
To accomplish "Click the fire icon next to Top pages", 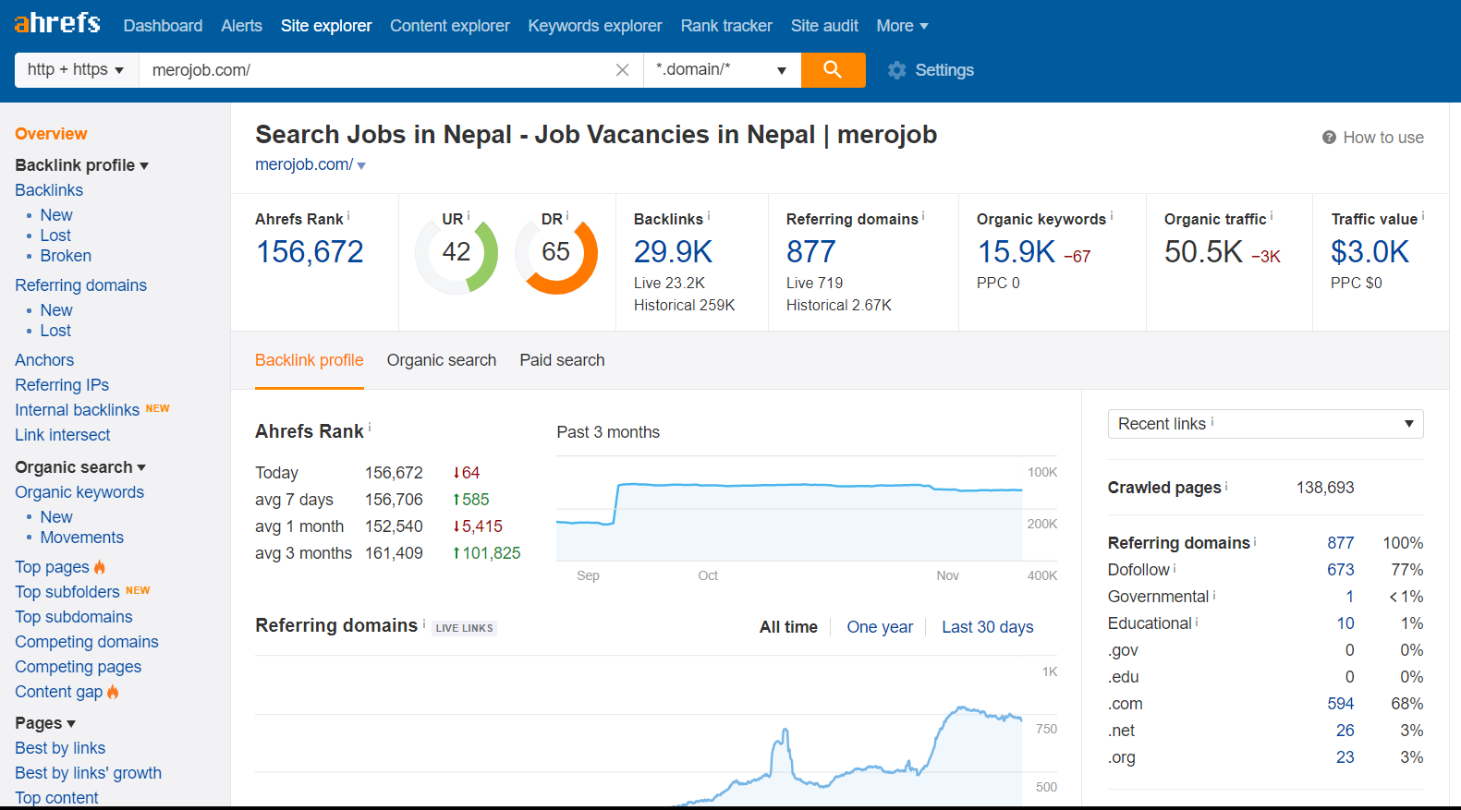I will (100, 567).
